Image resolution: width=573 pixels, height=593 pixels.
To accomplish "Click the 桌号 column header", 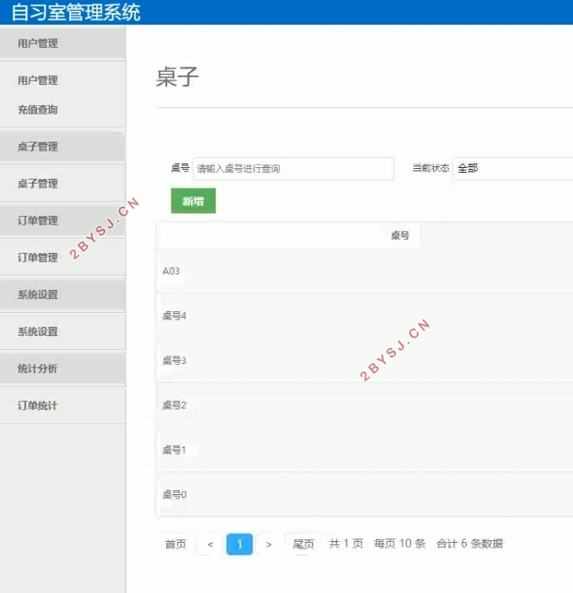I will [x=400, y=236].
